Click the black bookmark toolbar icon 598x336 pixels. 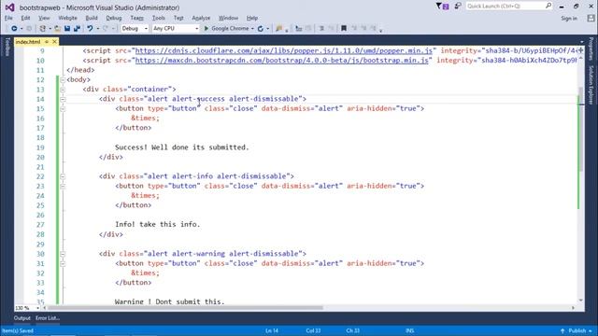(344, 29)
